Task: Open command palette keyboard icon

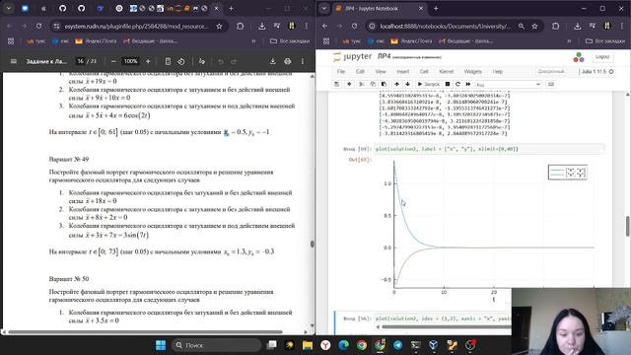Action: [551, 84]
